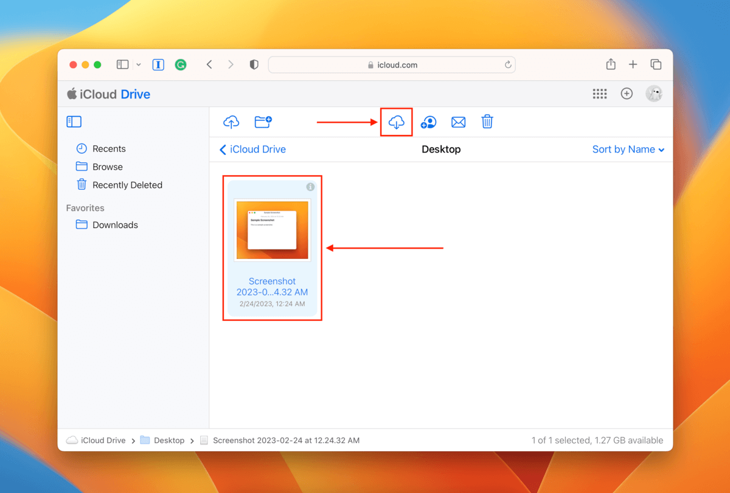Open the account avatar menu
This screenshot has width=730, height=493.
point(654,94)
